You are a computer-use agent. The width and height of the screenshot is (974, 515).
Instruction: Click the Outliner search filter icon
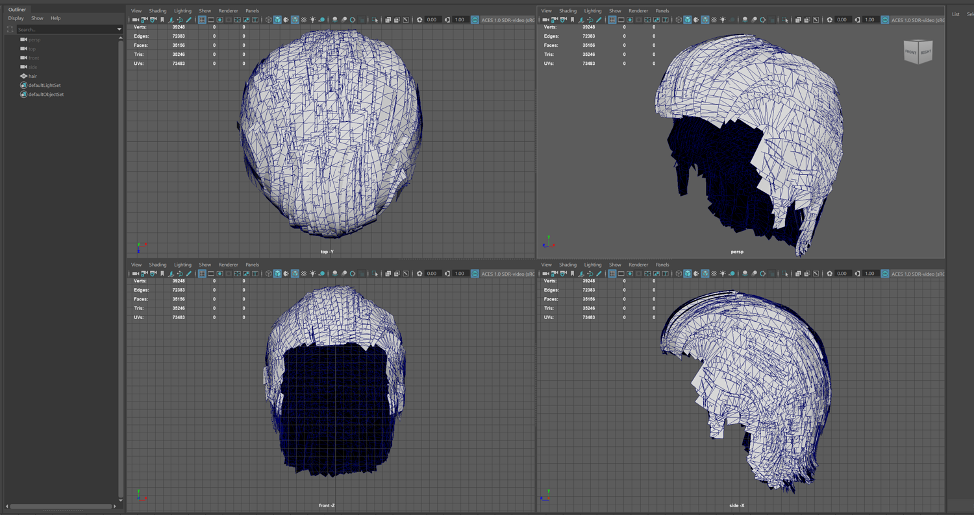tap(10, 29)
